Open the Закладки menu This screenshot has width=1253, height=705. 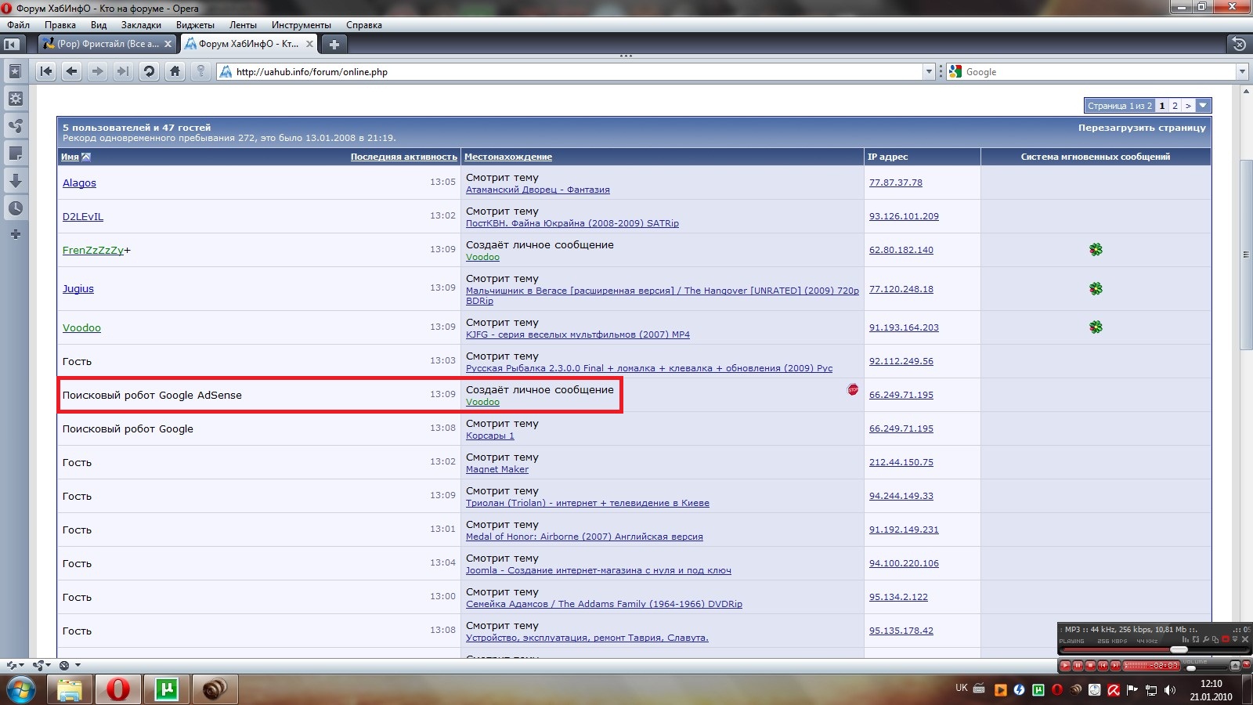click(x=141, y=25)
